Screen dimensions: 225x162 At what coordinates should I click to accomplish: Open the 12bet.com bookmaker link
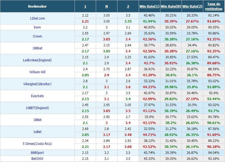[37, 18]
